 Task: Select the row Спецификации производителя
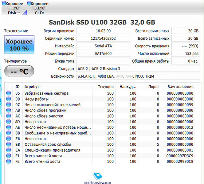click(100, 150)
